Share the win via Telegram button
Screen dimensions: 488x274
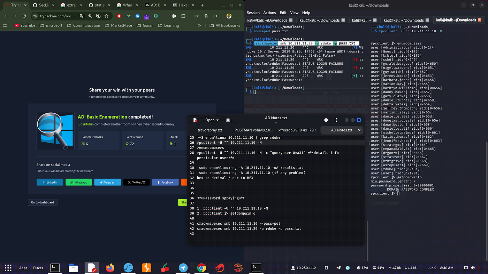(x=107, y=182)
